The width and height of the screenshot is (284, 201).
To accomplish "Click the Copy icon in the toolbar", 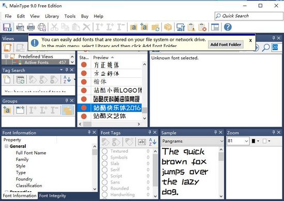I will click(65, 27).
